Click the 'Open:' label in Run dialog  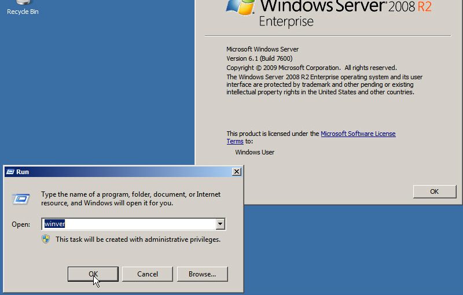21,224
